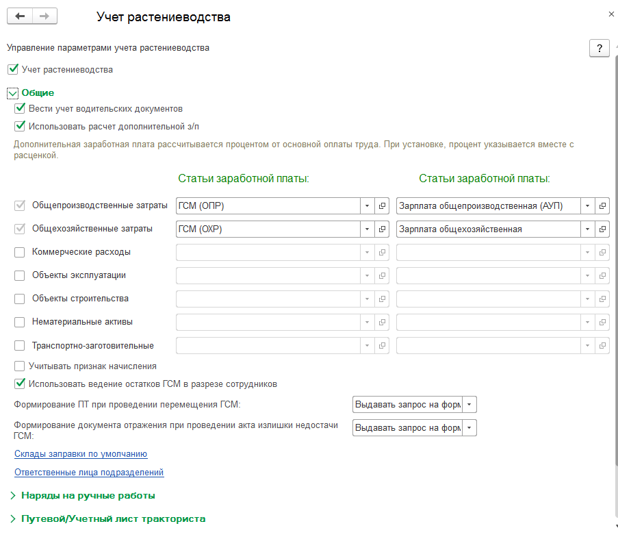
Task: Click open icon of first Объекты строительства field
Action: 382,299
